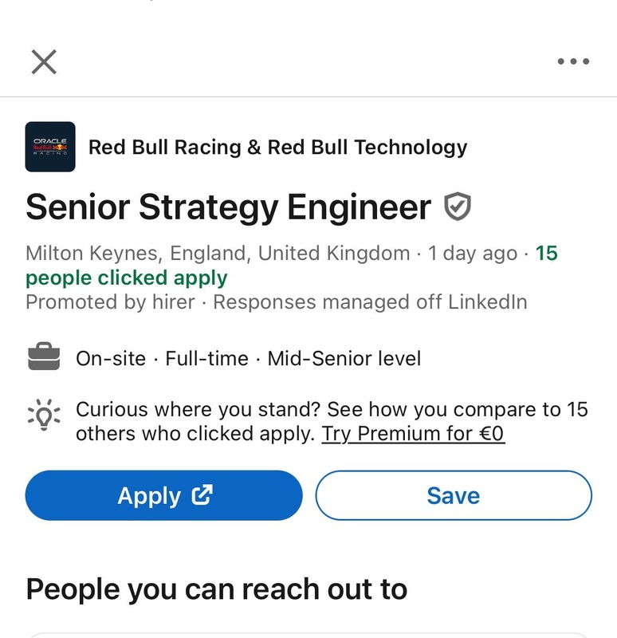Tap Milton Keynes, England location text
This screenshot has width=617, height=638.
218,253
